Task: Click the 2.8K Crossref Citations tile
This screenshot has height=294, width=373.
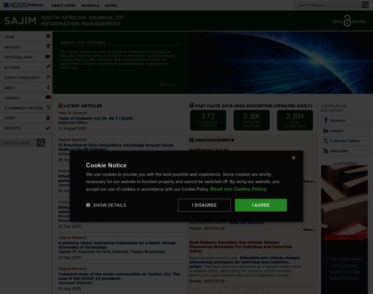Action: pyautogui.click(x=251, y=120)
